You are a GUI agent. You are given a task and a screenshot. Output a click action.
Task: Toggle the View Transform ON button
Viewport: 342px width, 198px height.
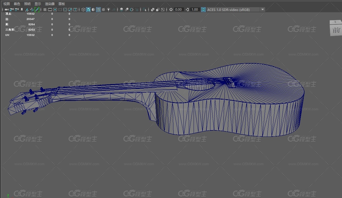(x=203, y=9)
